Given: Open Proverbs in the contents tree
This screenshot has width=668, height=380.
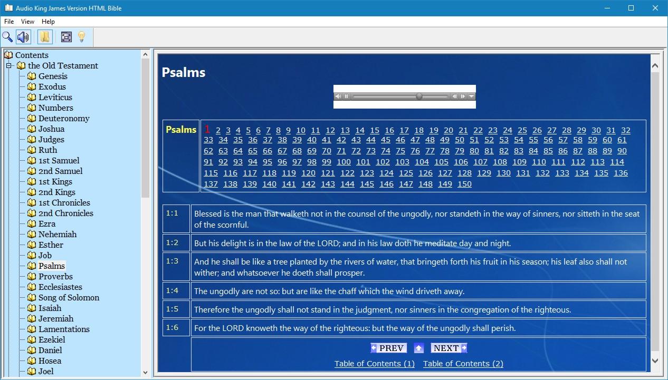Looking at the screenshot, I should (x=55, y=277).
